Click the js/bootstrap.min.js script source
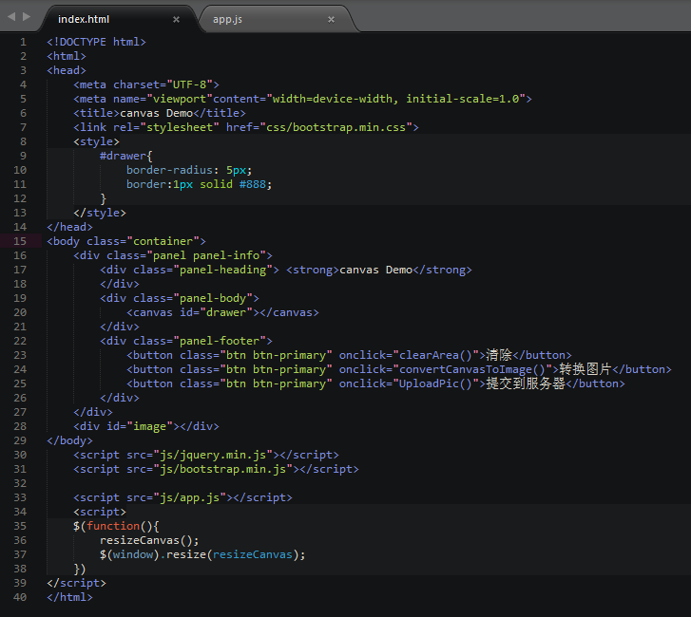The image size is (691, 617). [222, 469]
